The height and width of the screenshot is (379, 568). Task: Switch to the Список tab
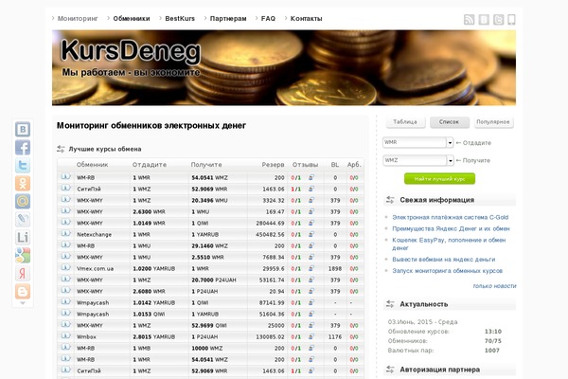[x=449, y=122]
